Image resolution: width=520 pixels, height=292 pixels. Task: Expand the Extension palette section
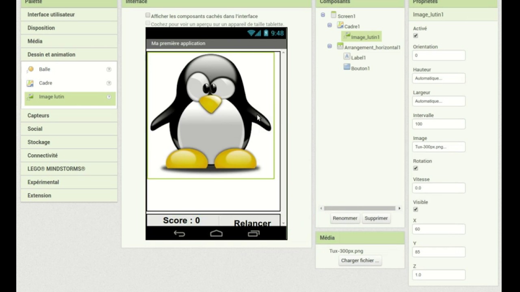click(x=69, y=195)
